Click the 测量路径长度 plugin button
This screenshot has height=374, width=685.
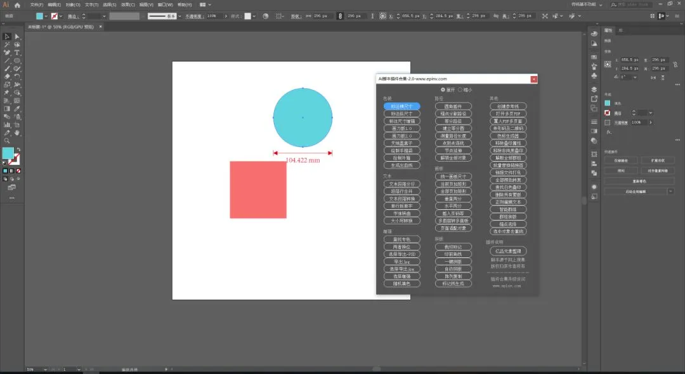tap(453, 136)
